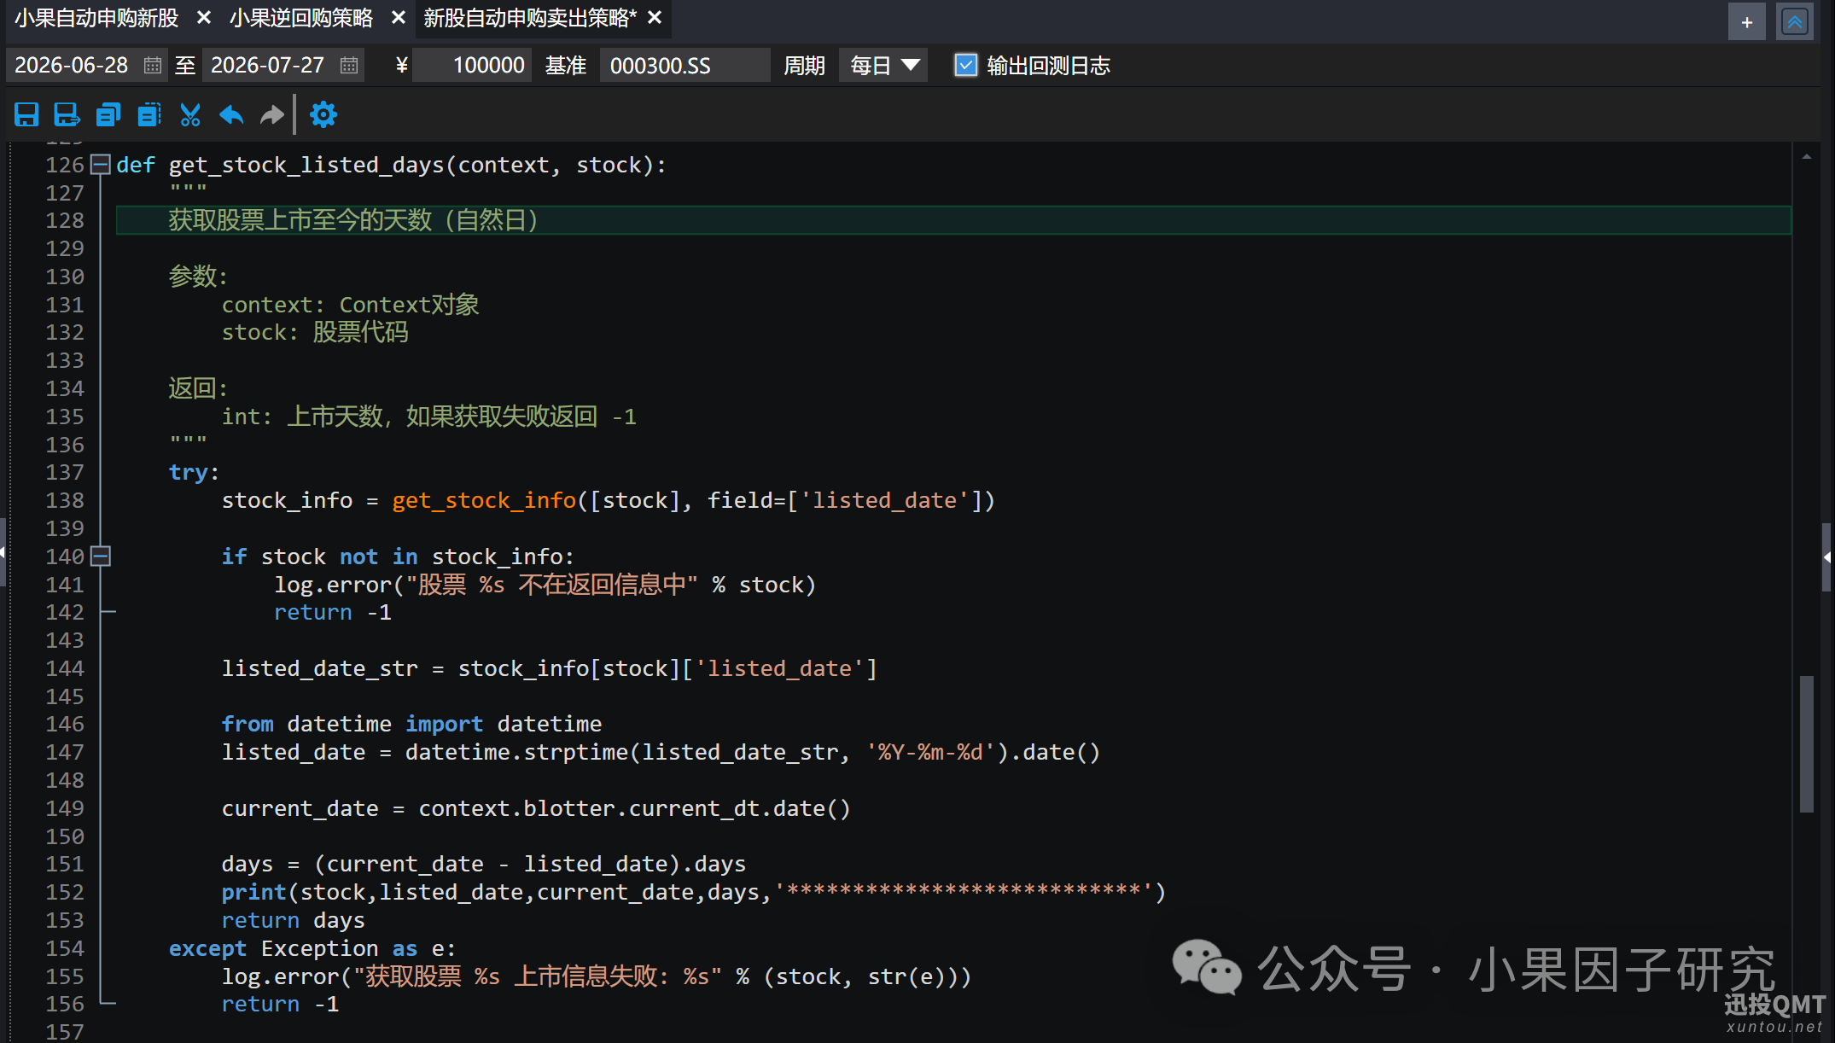
Task: Add a new strategy tab with plus button
Action: tap(1747, 22)
